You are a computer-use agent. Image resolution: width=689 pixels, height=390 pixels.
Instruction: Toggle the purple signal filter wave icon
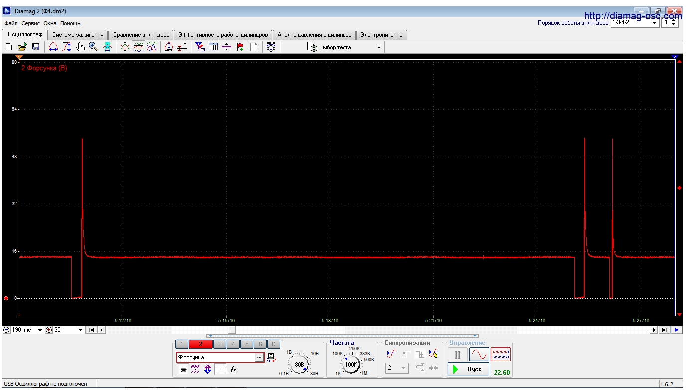tap(195, 370)
